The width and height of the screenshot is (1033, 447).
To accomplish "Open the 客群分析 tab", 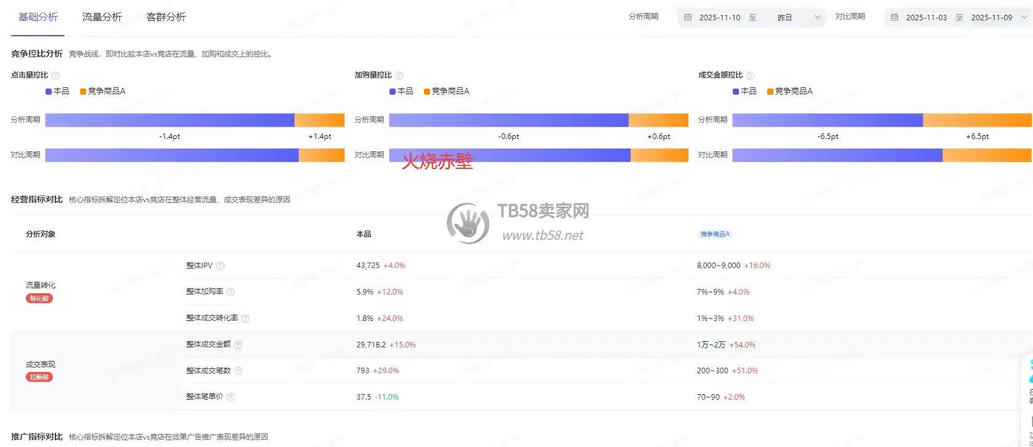I will (166, 17).
